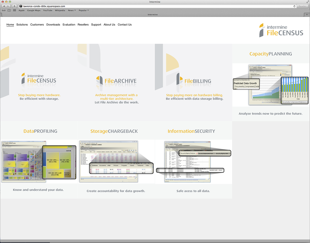
Task: Click the address bar URL field
Action: click(156, 6)
